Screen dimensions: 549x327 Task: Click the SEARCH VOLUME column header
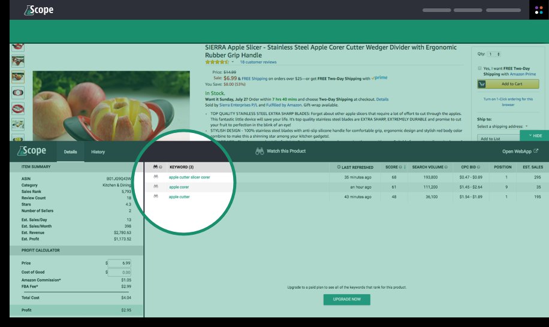point(427,167)
